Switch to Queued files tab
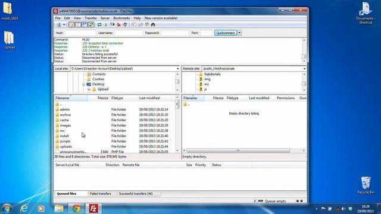381x214 pixels. [67, 194]
